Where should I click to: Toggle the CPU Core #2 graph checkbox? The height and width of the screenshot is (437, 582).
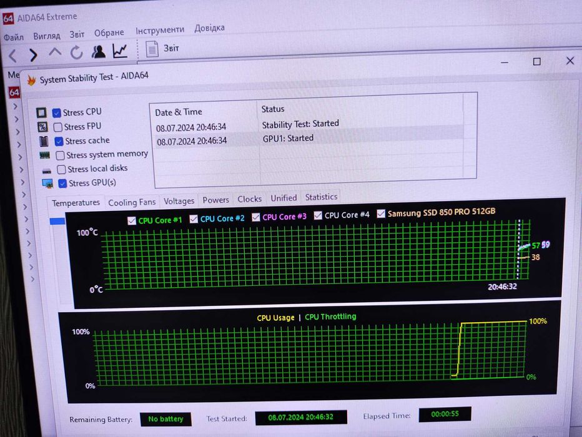click(194, 219)
